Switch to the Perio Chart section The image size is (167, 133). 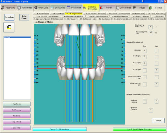(74, 8)
